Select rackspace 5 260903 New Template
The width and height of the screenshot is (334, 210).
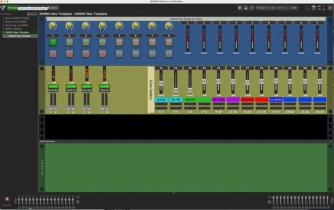pyautogui.click(x=19, y=32)
